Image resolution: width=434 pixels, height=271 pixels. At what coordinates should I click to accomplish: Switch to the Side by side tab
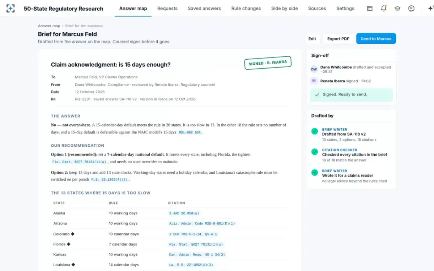(x=285, y=8)
